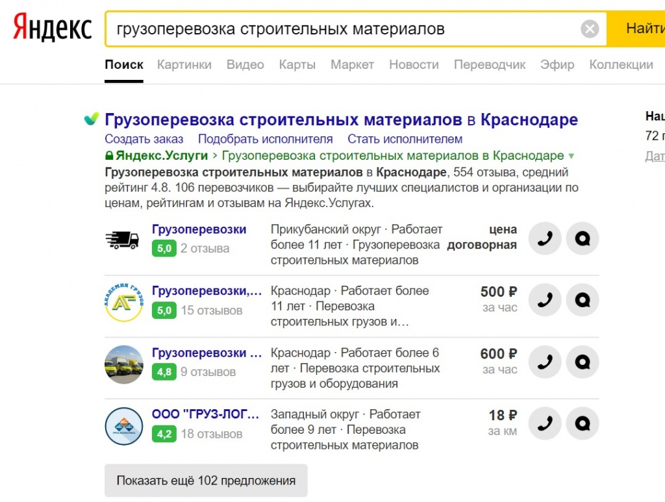Open result title Грузоперевозка строительных материалов в Краснодаре
This screenshot has height=502, width=665.
[341, 119]
